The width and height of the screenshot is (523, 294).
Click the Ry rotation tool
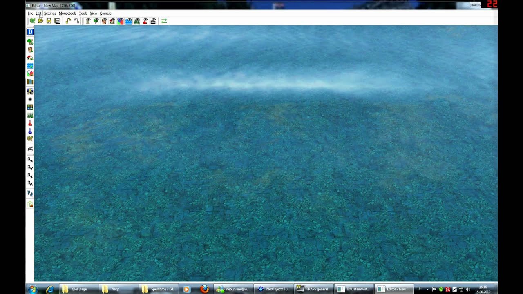pyautogui.click(x=30, y=168)
